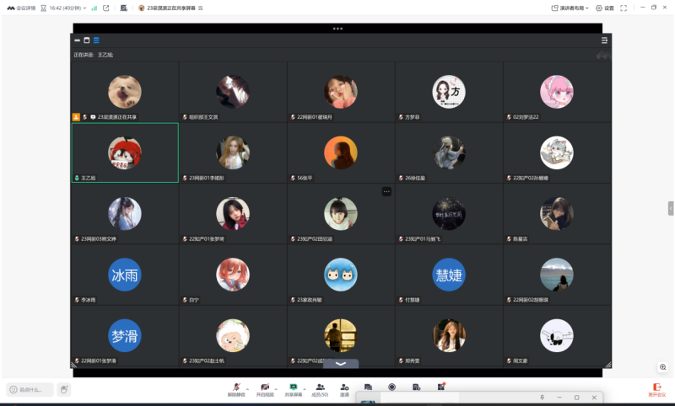The image size is (675, 406).
Task: Click the red 离开会议 leave button
Action: click(656, 388)
